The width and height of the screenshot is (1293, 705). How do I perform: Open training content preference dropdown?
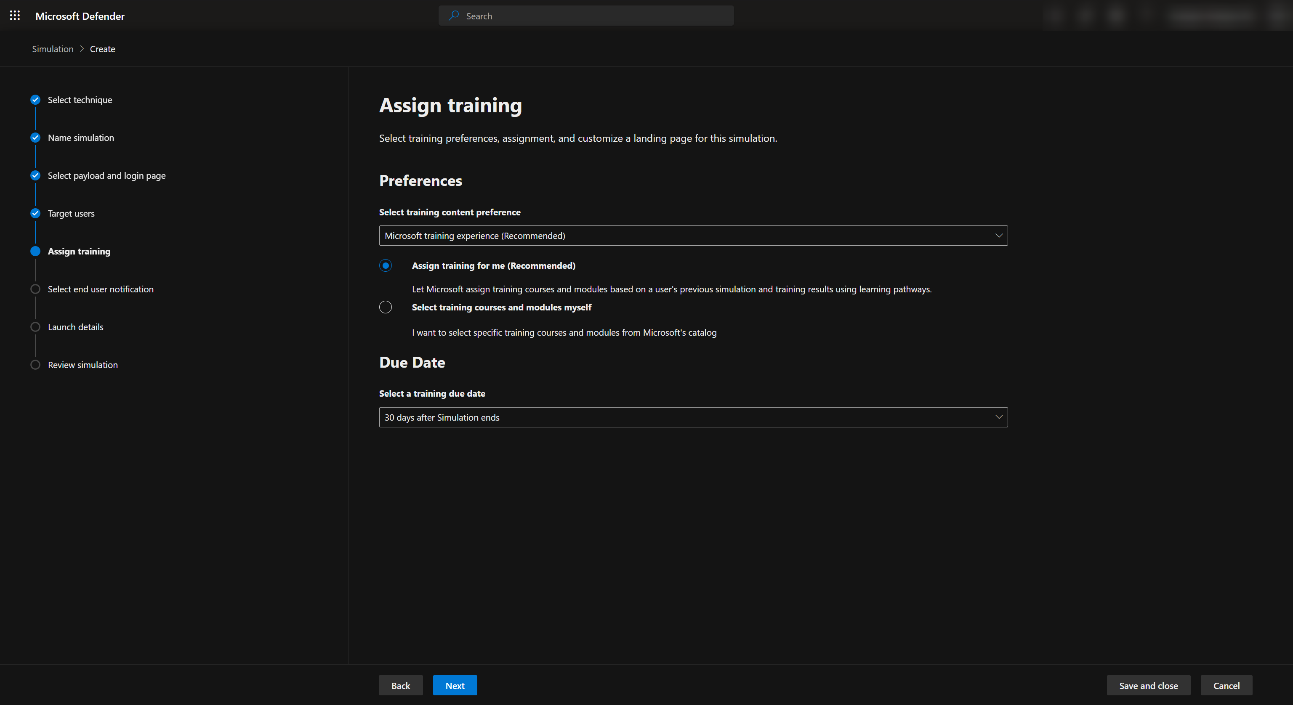pos(693,235)
